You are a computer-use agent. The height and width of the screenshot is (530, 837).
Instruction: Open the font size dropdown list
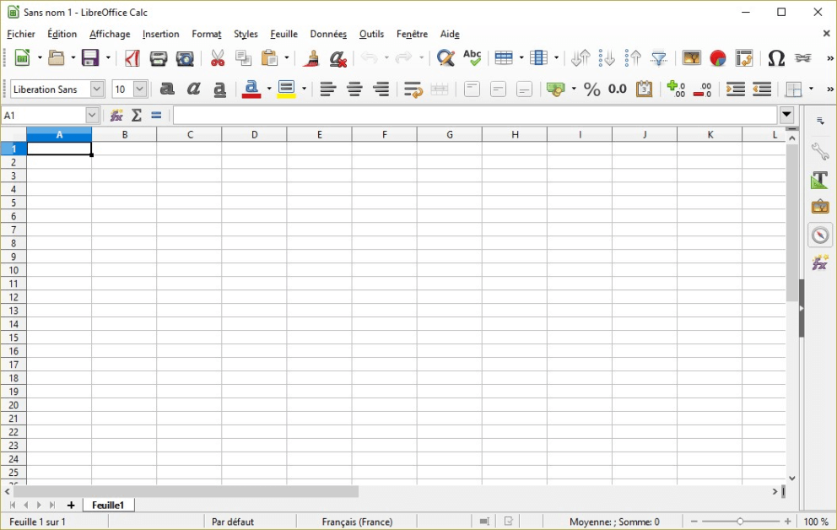(x=140, y=89)
